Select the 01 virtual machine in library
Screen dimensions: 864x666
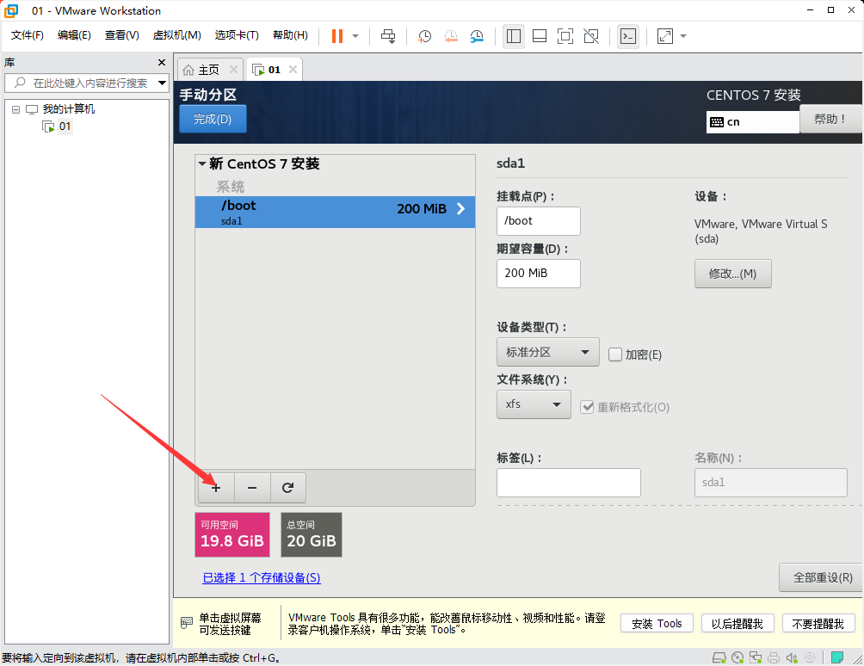[x=65, y=126]
